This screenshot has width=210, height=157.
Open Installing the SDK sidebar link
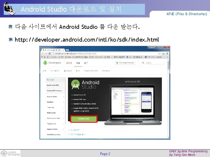coord(53,85)
